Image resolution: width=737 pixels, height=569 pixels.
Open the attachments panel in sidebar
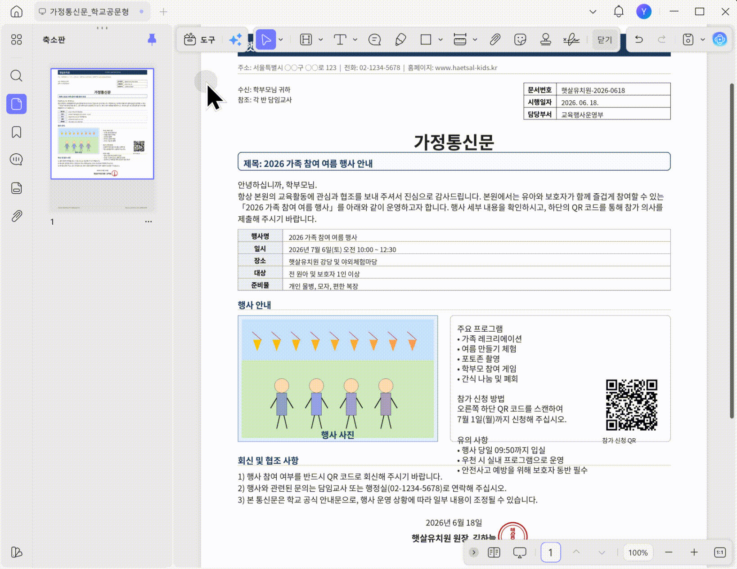pos(17,216)
